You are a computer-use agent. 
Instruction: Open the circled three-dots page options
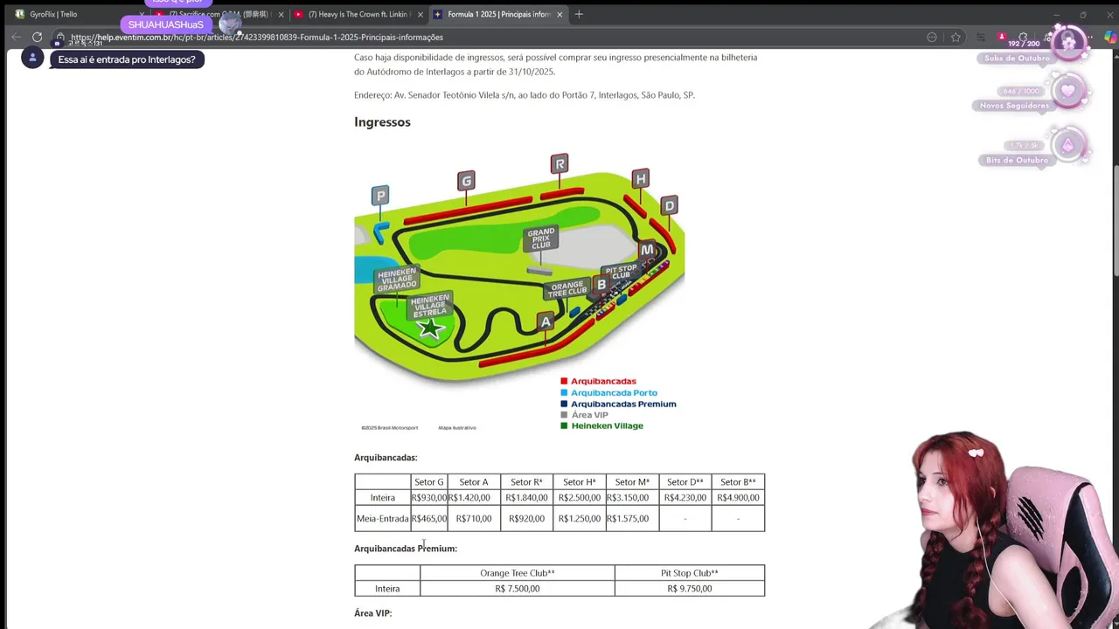[x=932, y=37]
